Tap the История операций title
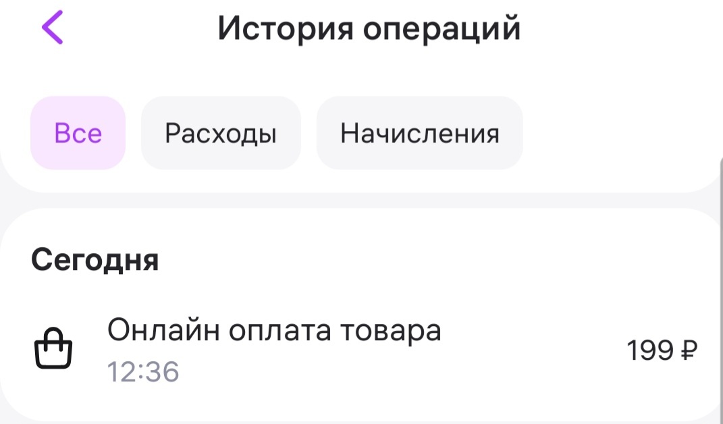The width and height of the screenshot is (723, 424). click(x=369, y=28)
